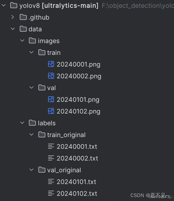Click the image icon of 20240102.png

click(51, 111)
